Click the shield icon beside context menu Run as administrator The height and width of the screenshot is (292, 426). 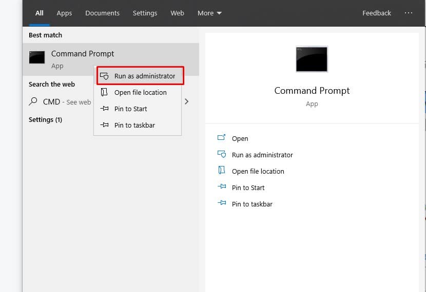click(104, 76)
